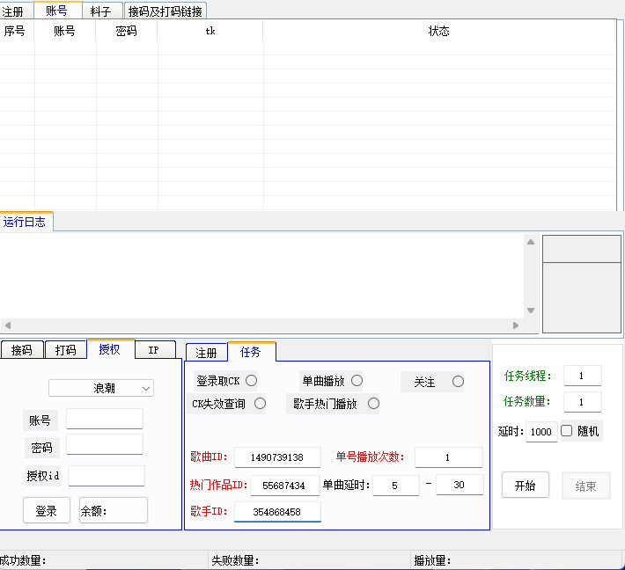Click the 状态 column header

[x=438, y=32]
